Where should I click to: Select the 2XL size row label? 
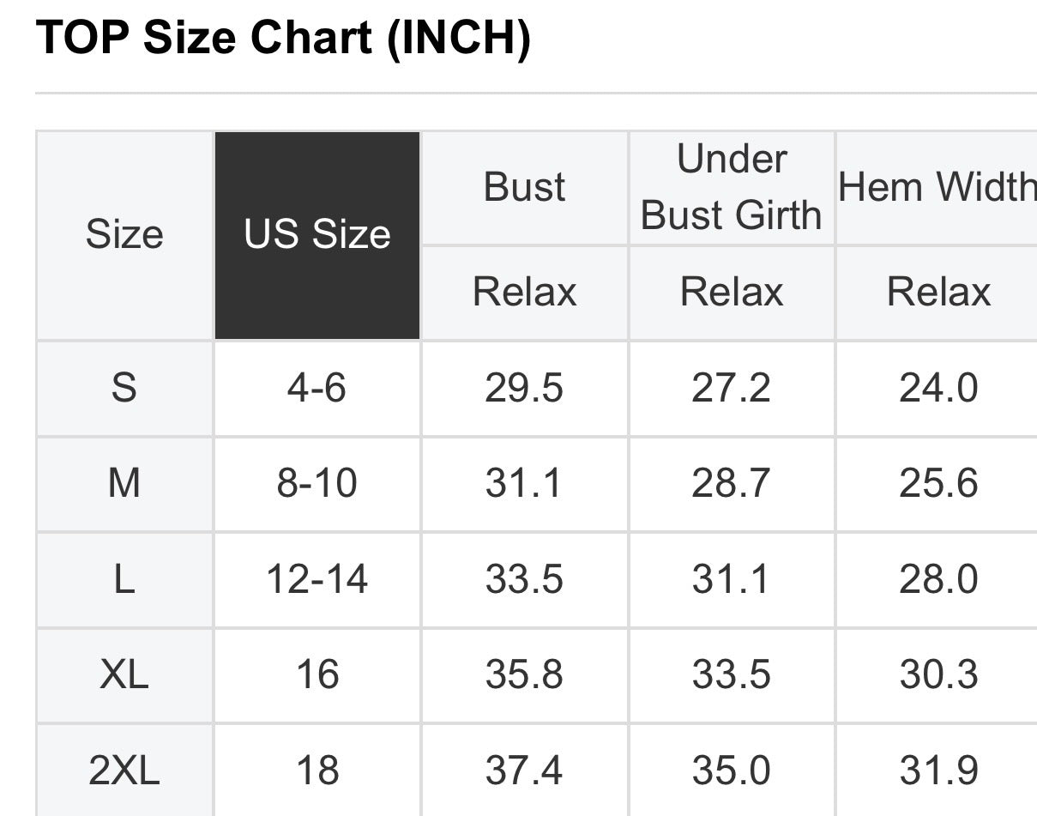pos(124,770)
